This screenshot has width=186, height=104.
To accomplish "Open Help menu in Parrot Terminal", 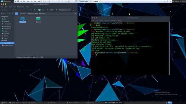I will point(119,21).
